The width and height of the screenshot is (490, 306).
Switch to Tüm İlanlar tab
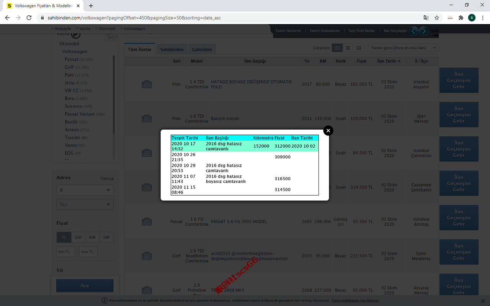(140, 49)
